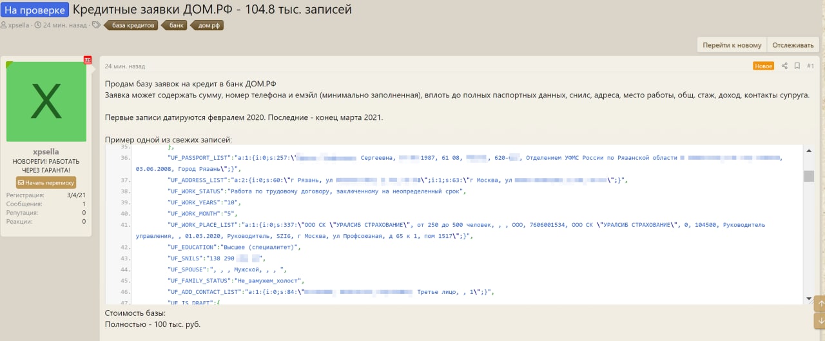The height and width of the screenshot is (341, 825).
Task: Click the "Начать переписку" button
Action: (x=46, y=182)
